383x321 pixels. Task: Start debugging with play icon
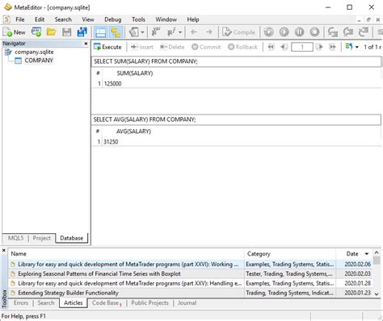[x=284, y=32]
